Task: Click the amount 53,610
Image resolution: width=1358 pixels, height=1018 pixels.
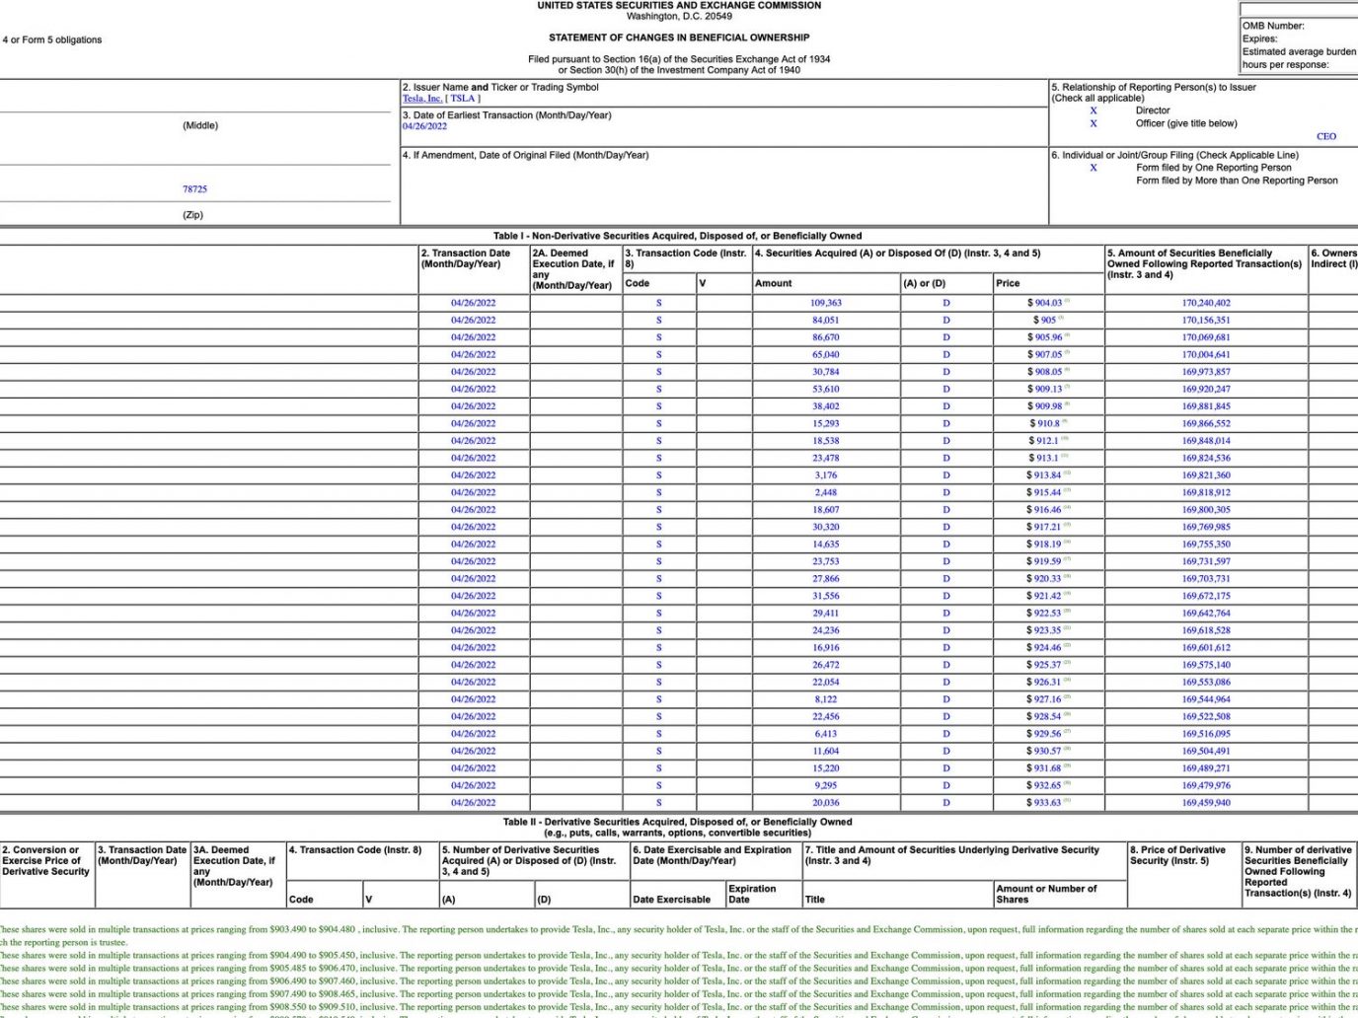Action: [x=826, y=390]
